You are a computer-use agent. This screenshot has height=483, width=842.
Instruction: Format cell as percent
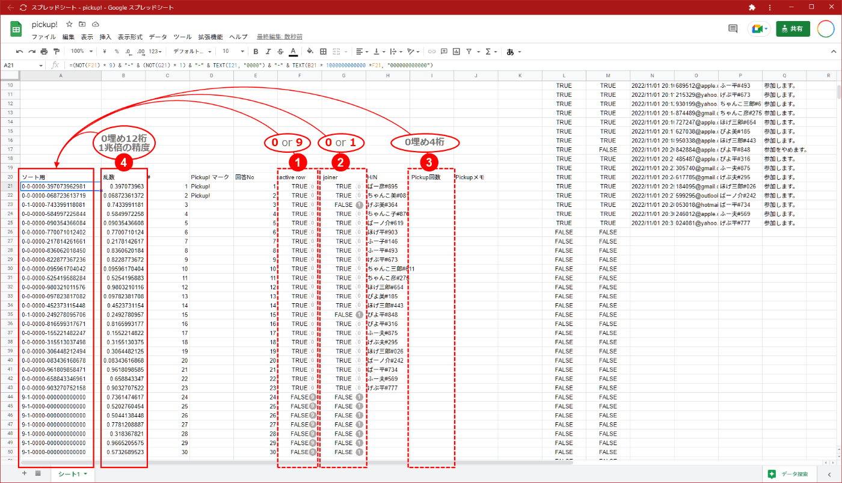pos(117,52)
